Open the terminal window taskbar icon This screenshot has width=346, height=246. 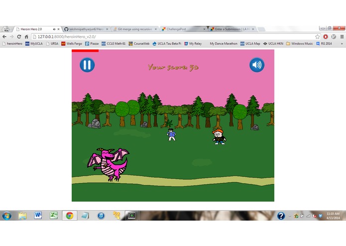coord(132,216)
